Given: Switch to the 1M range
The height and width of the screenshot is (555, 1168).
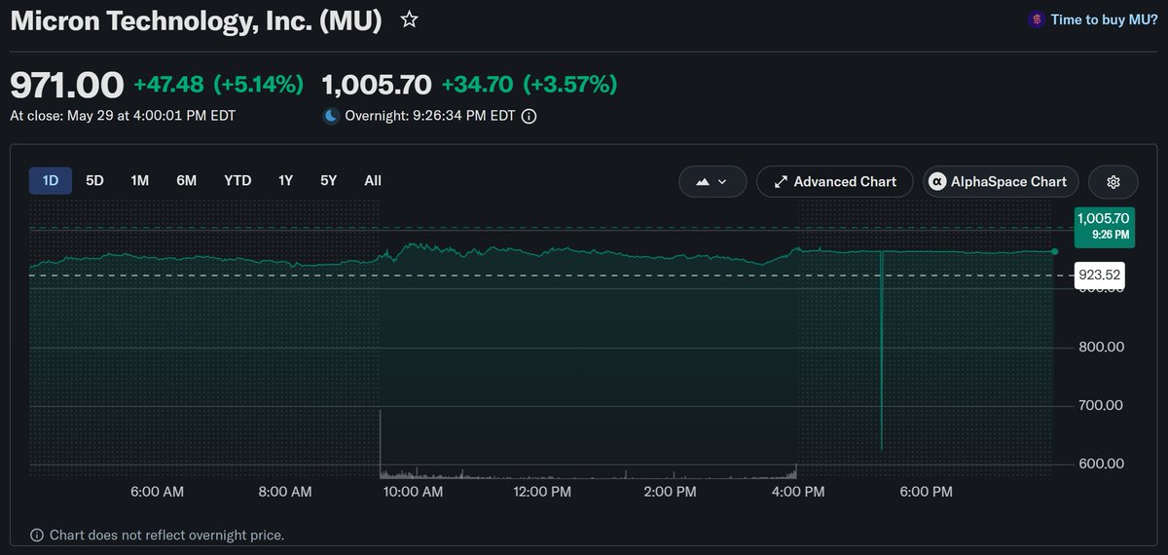Looking at the screenshot, I should point(140,180).
